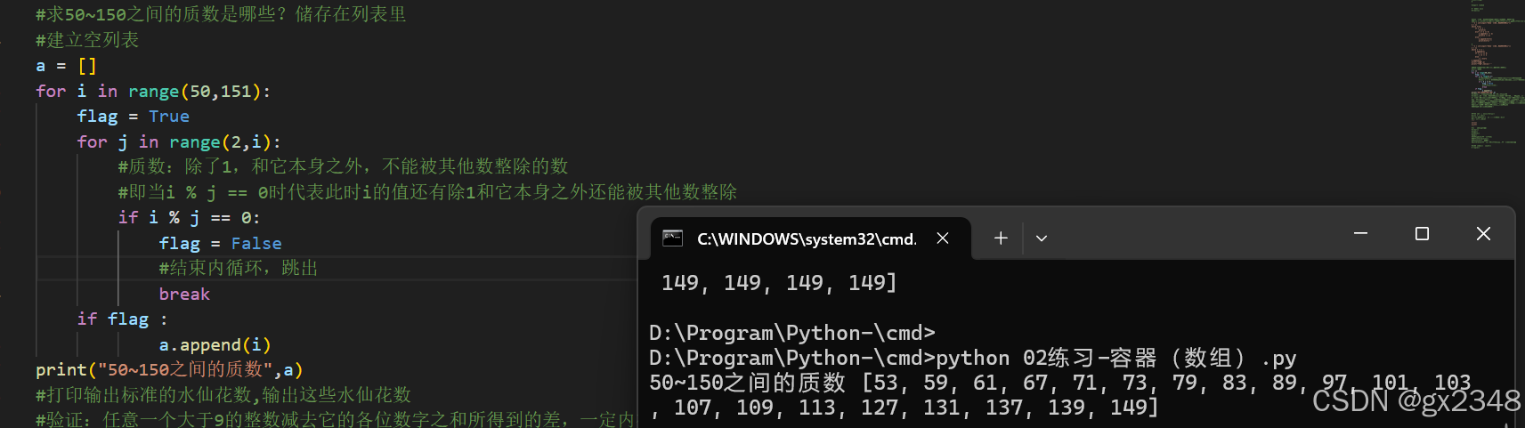This screenshot has width=1525, height=428.
Task: Click the line 'if i % j == 0:'
Action: coord(189,218)
